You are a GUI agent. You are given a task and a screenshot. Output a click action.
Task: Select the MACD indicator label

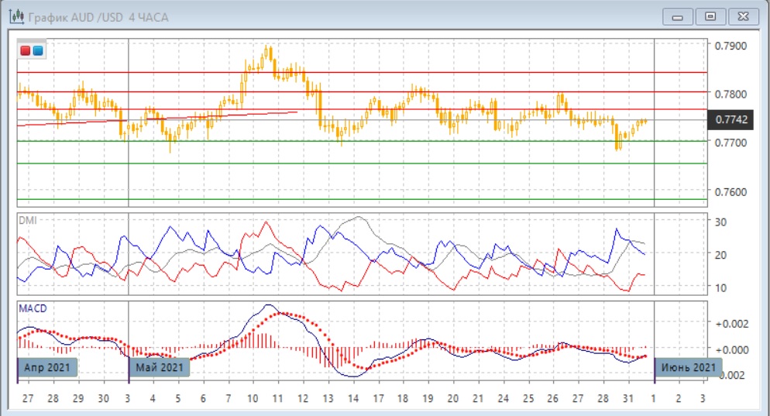[32, 308]
